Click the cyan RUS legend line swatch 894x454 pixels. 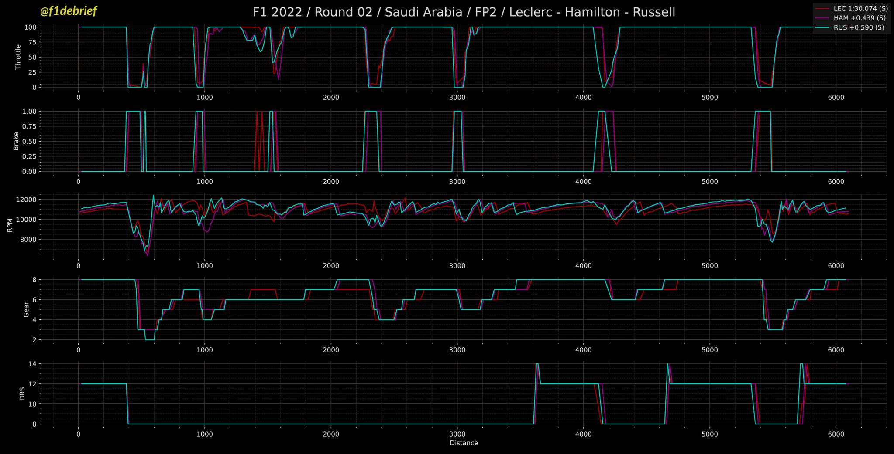(822, 28)
